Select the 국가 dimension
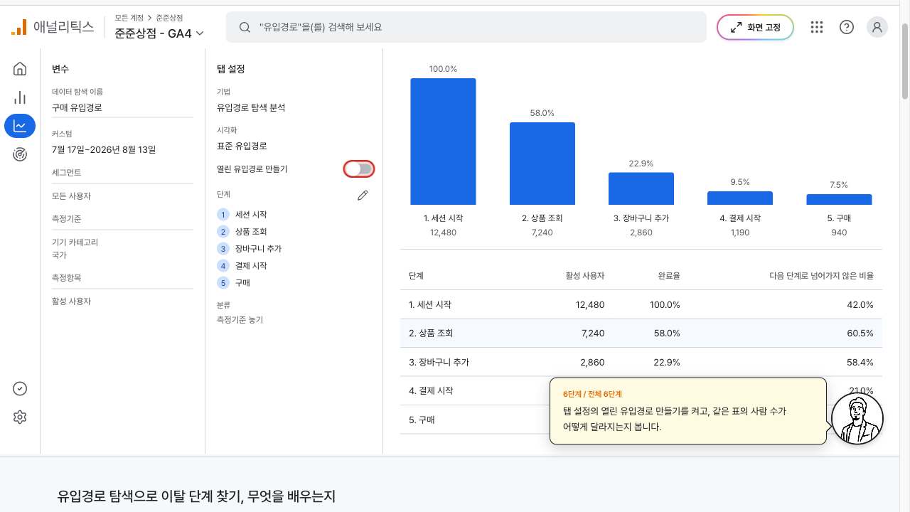This screenshot has width=910, height=512. coord(60,255)
